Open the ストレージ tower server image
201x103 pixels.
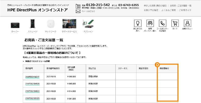tap(32, 24)
